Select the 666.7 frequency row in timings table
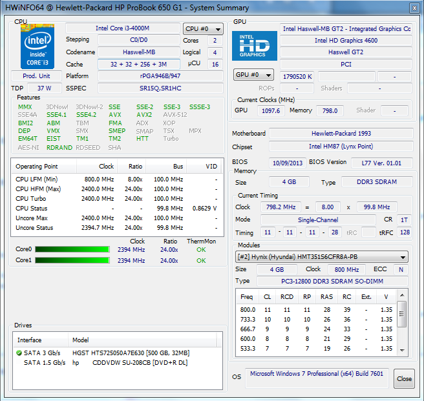 tap(316, 329)
